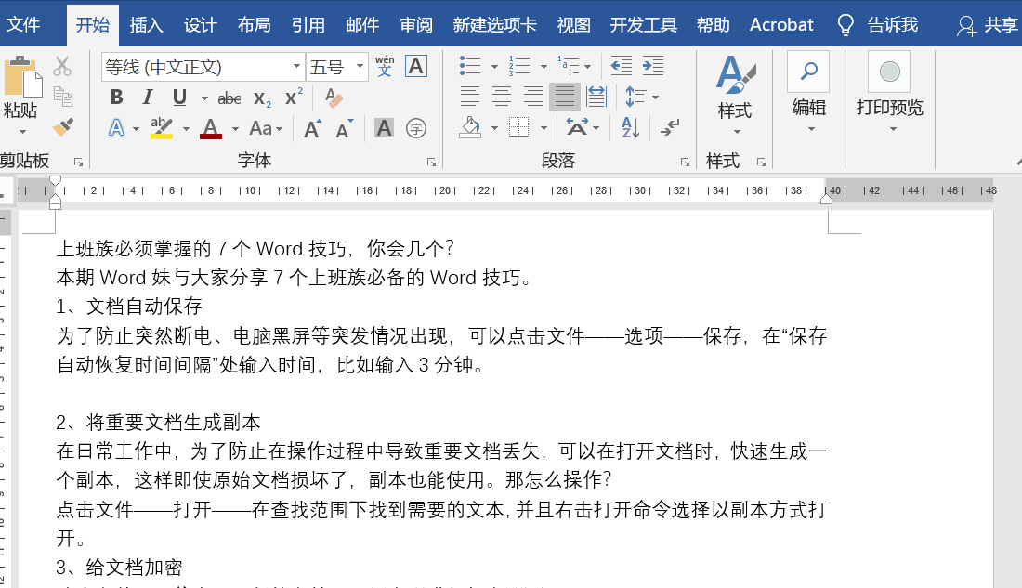Click the bullet list icon
Image resolution: width=1022 pixels, height=588 pixels.
pyautogui.click(x=470, y=66)
